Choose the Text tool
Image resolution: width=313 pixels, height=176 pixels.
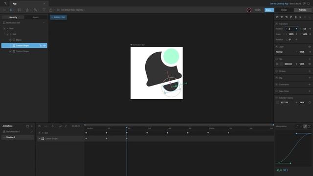pos(44,10)
